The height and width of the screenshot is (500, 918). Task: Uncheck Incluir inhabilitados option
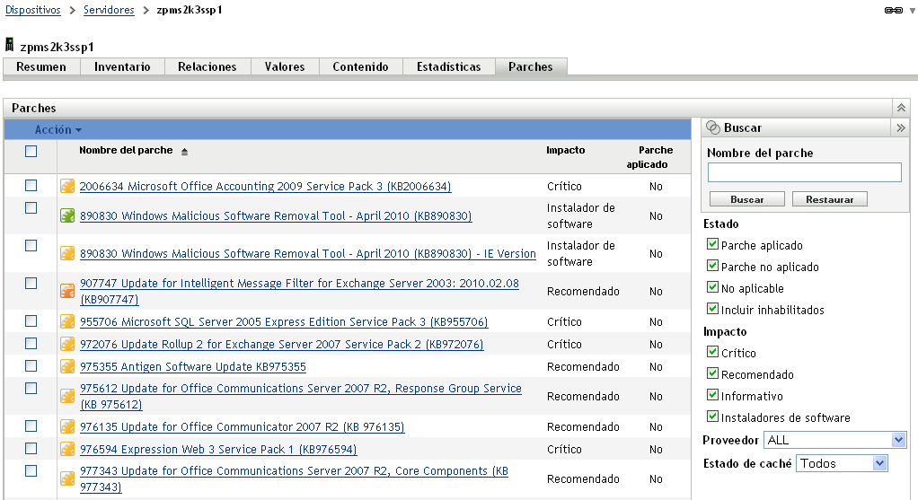click(x=712, y=309)
